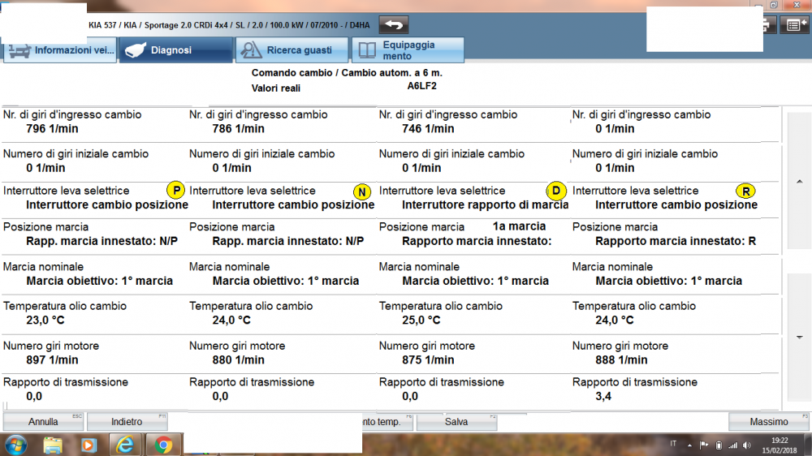Click the partially hidden 'nto temp.' button
812x456 pixels.
(387, 422)
